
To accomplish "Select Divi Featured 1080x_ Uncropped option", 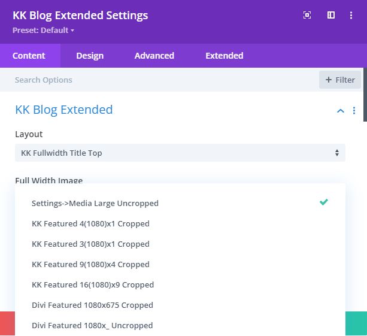I will [x=180, y=325].
